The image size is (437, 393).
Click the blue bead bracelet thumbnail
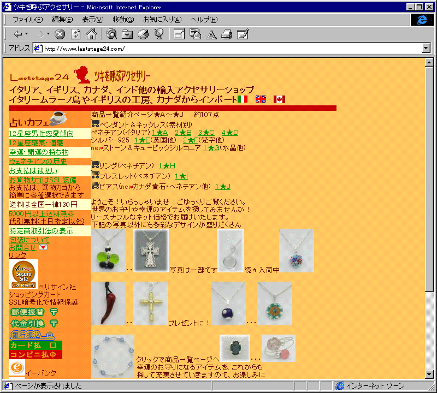tap(113, 356)
